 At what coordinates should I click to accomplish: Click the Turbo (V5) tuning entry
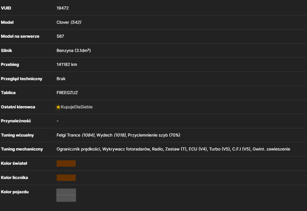click(220, 149)
